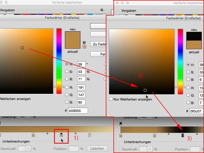Click the picker circle in right dark color field
The image size is (204, 153).
tap(145, 91)
